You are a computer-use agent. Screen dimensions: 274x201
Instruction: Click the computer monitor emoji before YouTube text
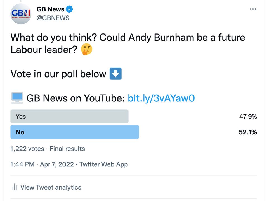(17, 98)
